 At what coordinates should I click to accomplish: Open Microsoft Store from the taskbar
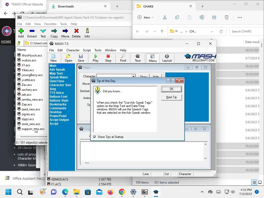88,192
